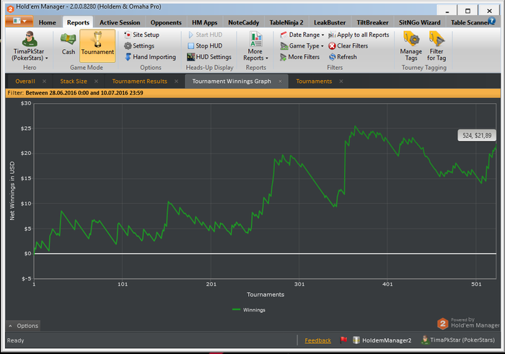The width and height of the screenshot is (505, 354).
Task: Close the Tournaments report tab
Action: coord(341,81)
